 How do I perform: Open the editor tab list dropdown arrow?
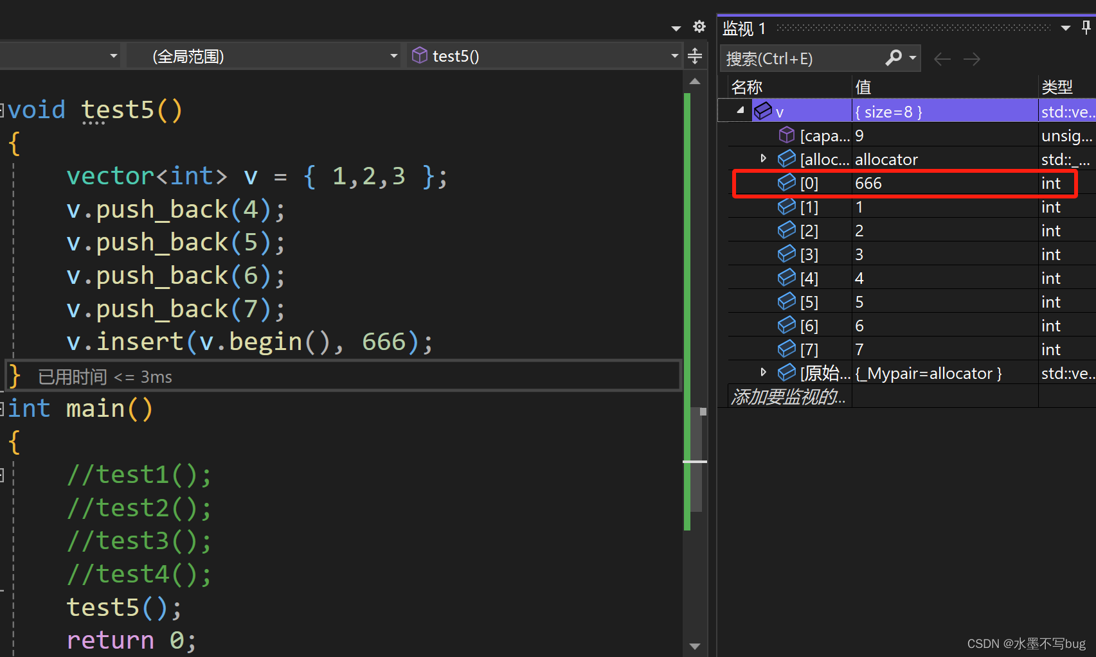676,28
